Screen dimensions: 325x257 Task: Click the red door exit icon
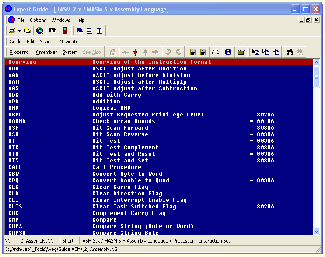pyautogui.click(x=65, y=31)
